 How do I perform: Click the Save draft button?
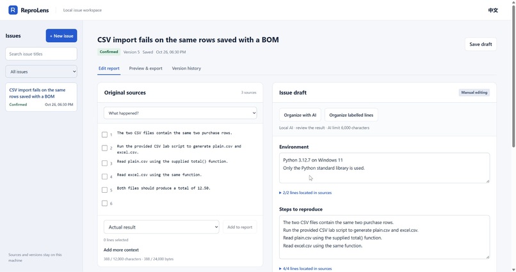point(480,44)
